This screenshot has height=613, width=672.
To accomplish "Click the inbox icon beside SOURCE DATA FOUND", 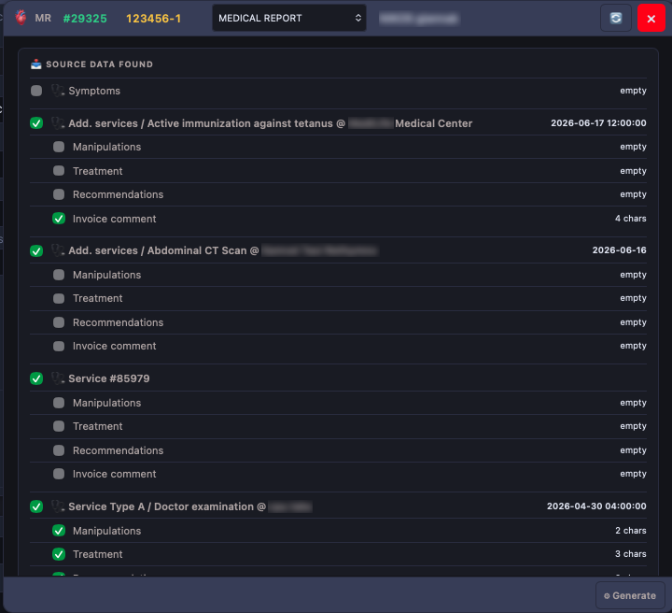I will [36, 64].
